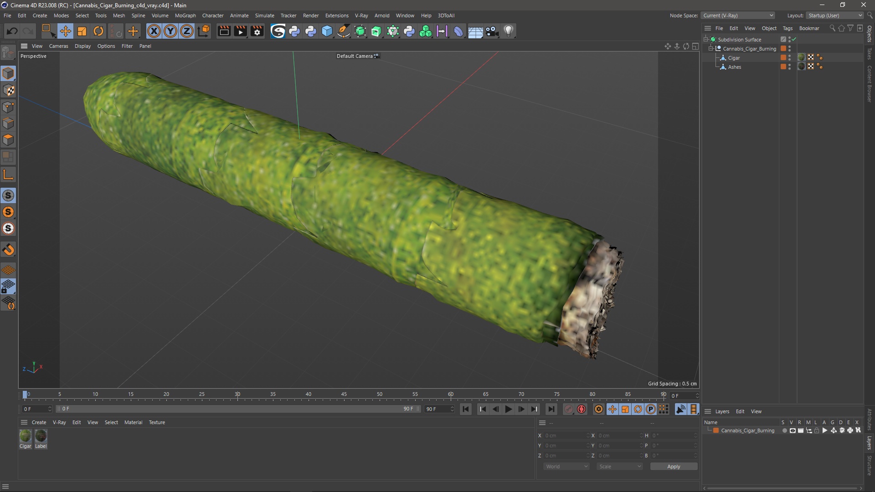Toggle Ashes object visibility dots

(789, 67)
